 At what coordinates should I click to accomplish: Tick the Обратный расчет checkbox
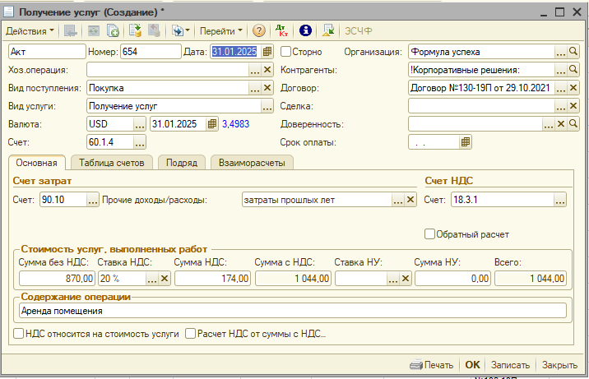(x=429, y=234)
